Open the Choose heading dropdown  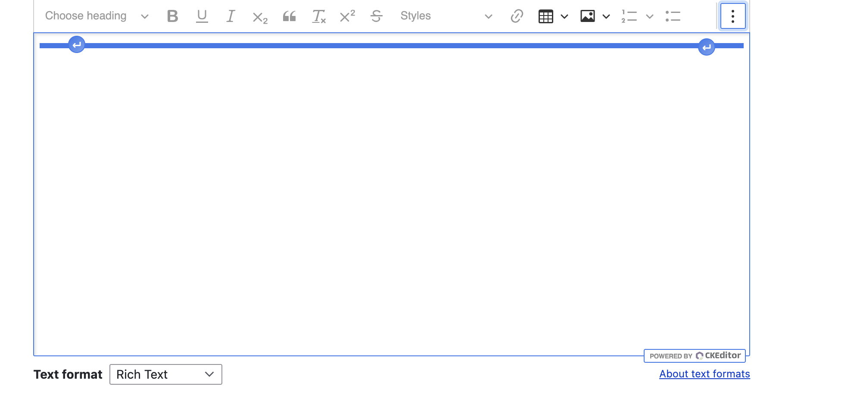click(x=97, y=16)
